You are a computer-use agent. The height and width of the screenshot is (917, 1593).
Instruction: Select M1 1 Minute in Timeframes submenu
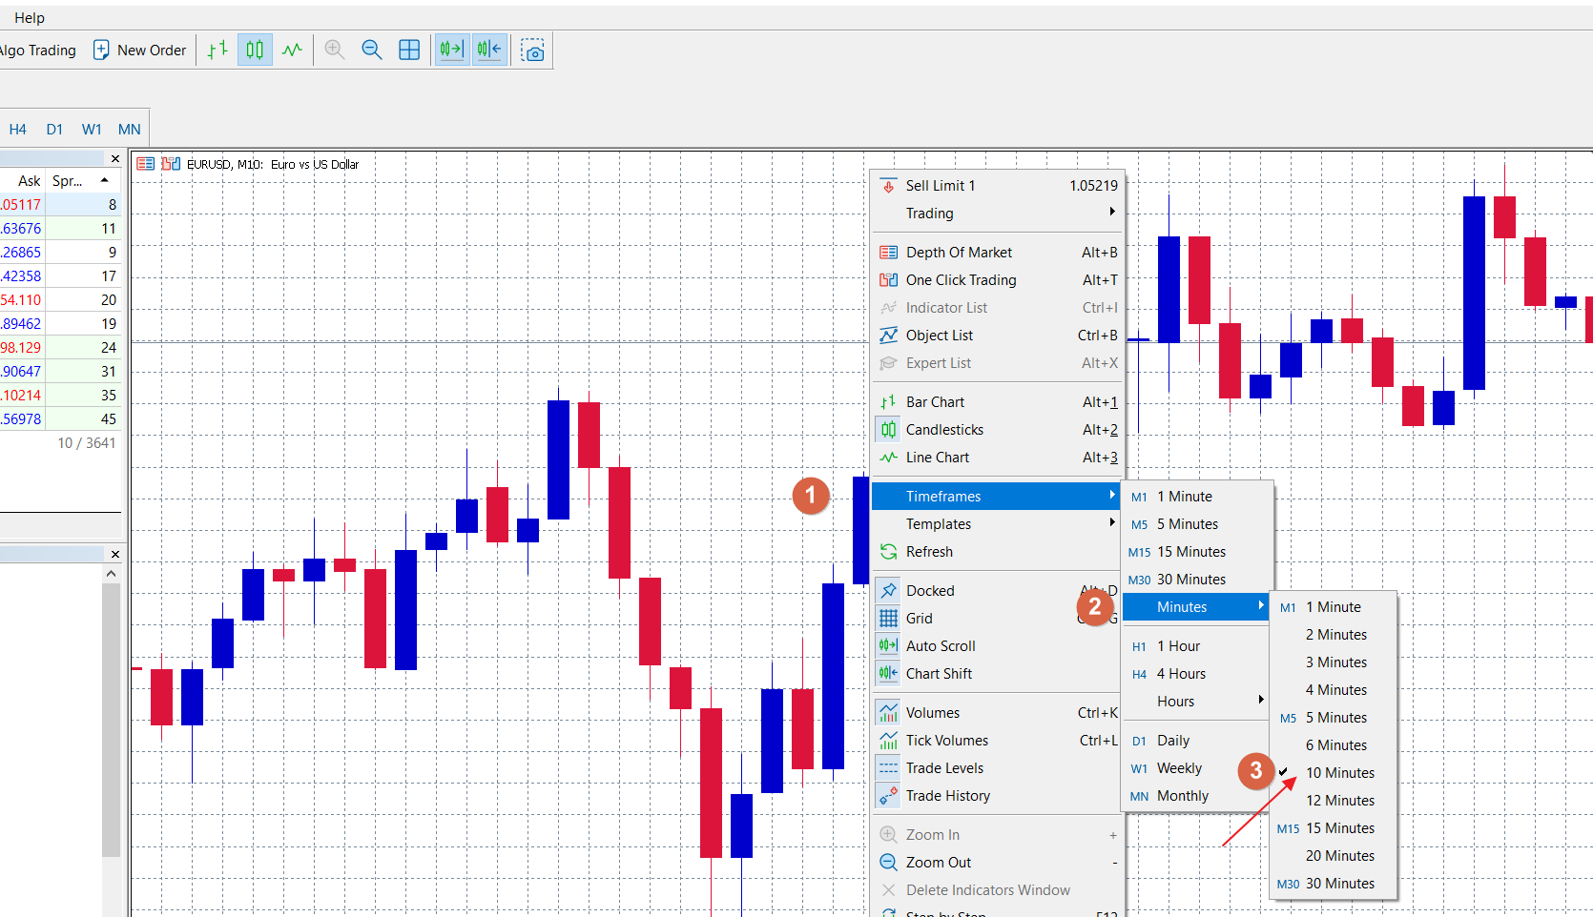(x=1197, y=497)
